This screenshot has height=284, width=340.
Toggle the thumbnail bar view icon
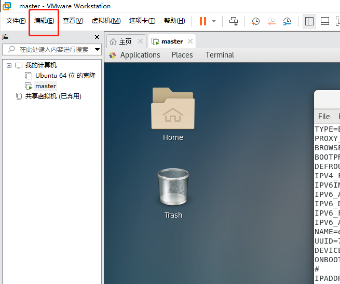325,21
